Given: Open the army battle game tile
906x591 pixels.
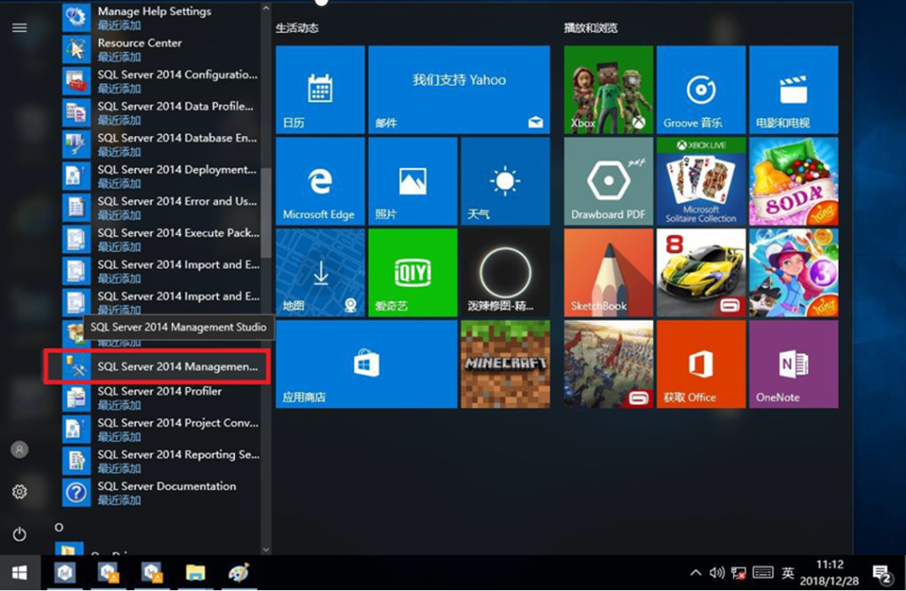Looking at the screenshot, I should tap(608, 364).
